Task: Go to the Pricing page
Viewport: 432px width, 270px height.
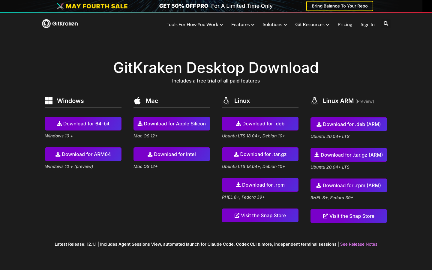Action: tap(345, 24)
